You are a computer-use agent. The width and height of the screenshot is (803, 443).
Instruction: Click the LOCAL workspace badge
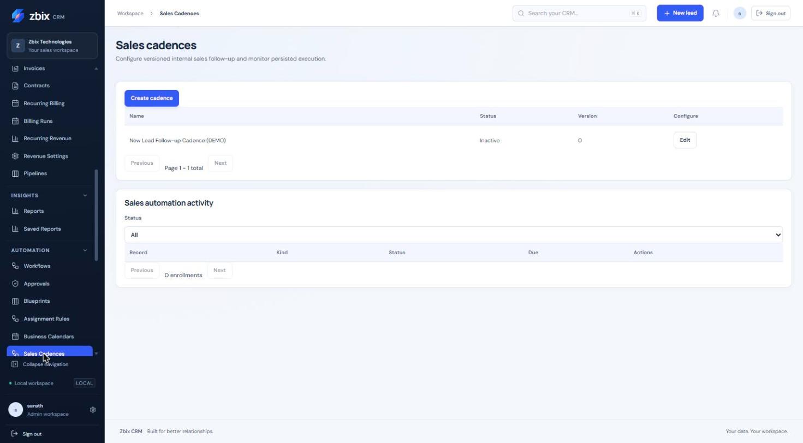point(85,383)
